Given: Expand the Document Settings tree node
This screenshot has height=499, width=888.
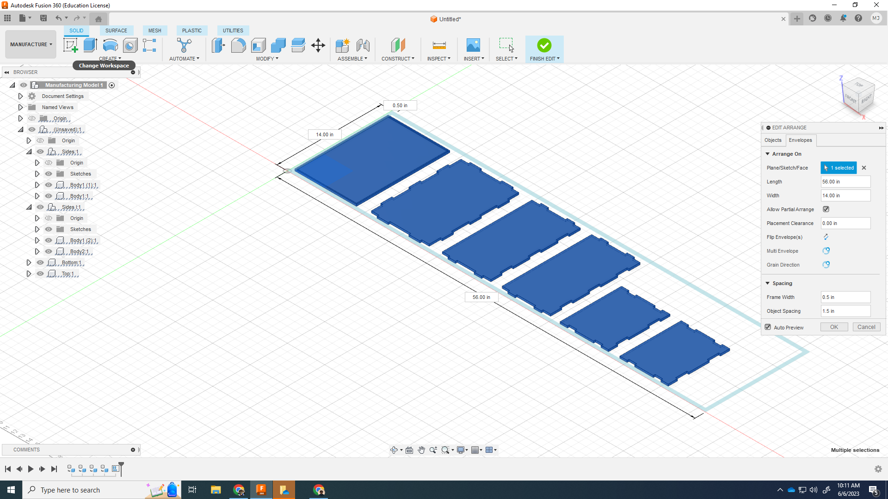Looking at the screenshot, I should pos(20,96).
